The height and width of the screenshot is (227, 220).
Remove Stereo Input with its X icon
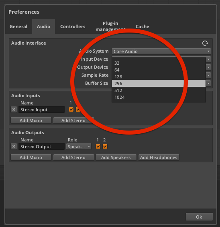14,110
